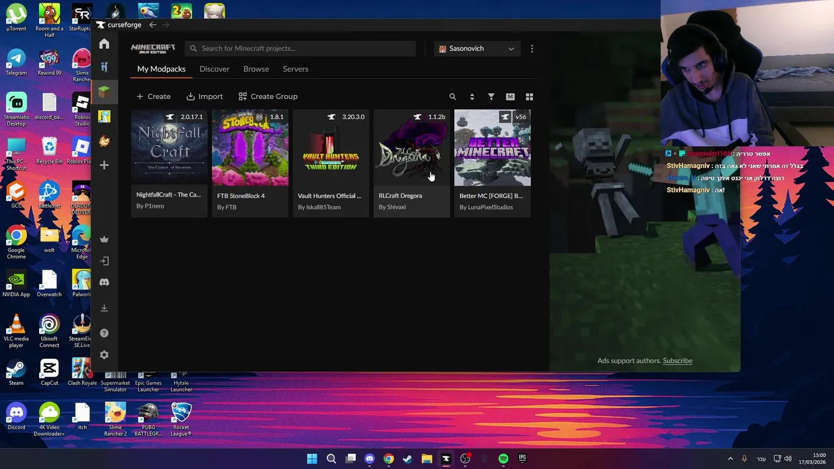Open Google Chrome desktop shortcut
Screen dimensions: 834x469
[16, 242]
